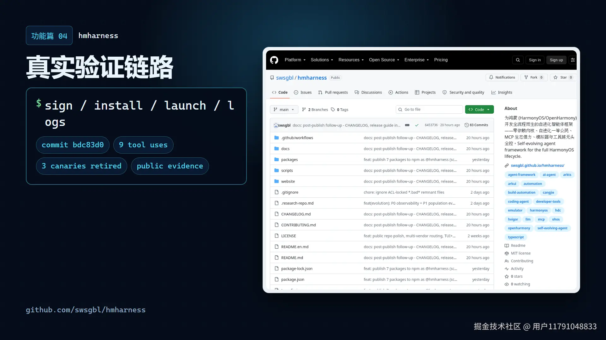Click the Sign in button
This screenshot has height=340, width=606.
pyautogui.click(x=535, y=60)
